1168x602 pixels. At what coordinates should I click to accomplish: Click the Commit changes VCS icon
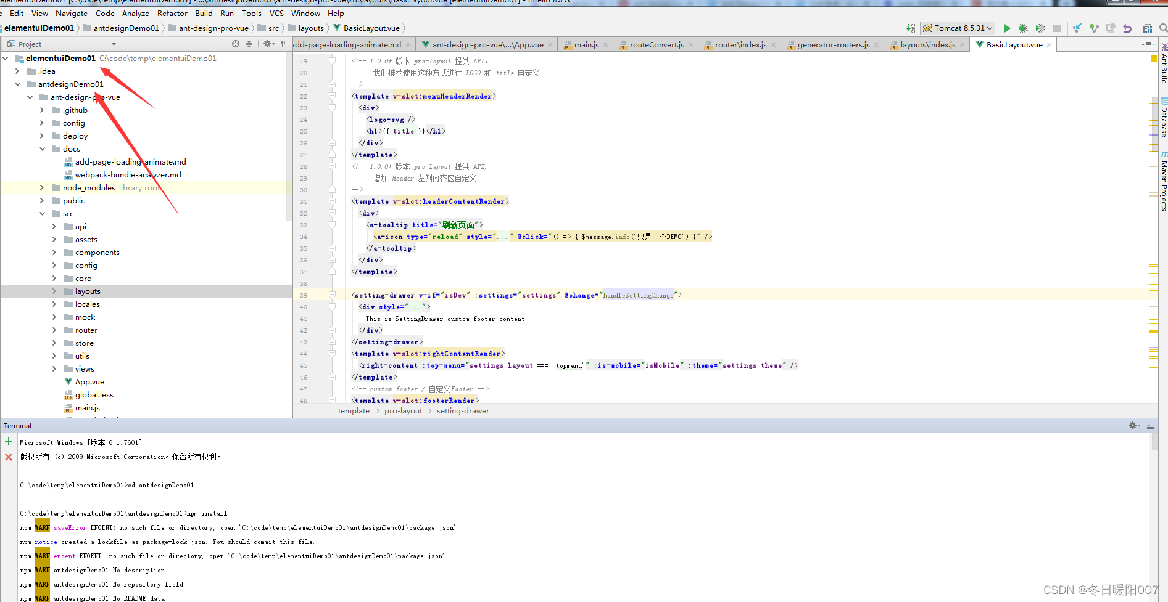click(1094, 28)
